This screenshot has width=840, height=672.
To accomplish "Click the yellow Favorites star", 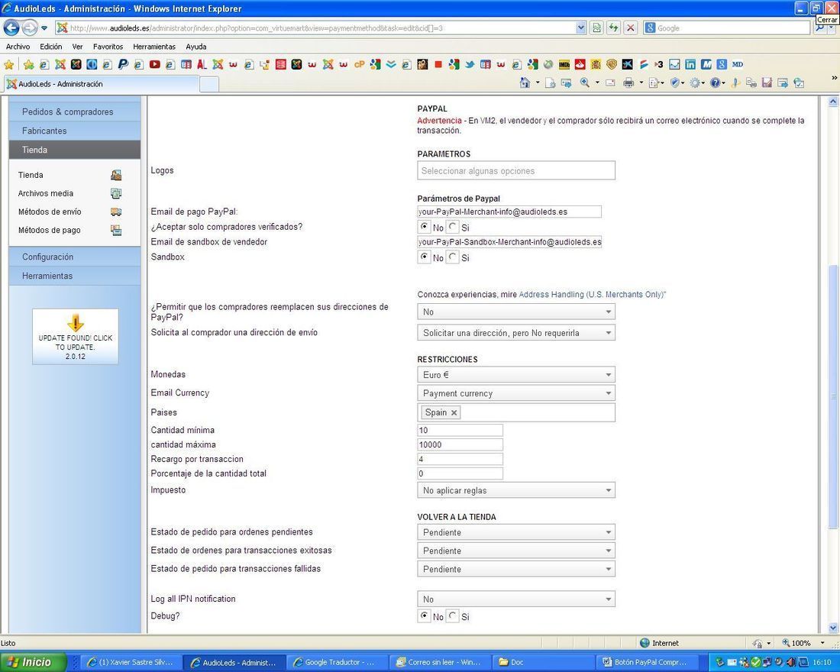I will pyautogui.click(x=9, y=64).
